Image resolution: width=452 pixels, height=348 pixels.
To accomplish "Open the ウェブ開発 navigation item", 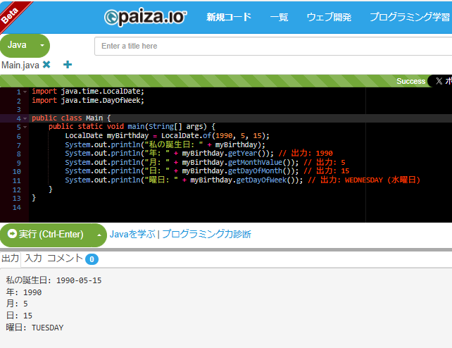I will coord(328,17).
